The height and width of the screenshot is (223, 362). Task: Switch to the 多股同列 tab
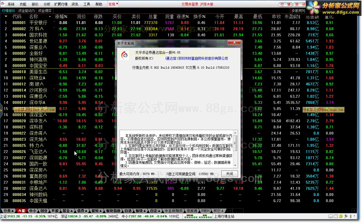[x=298, y=11]
